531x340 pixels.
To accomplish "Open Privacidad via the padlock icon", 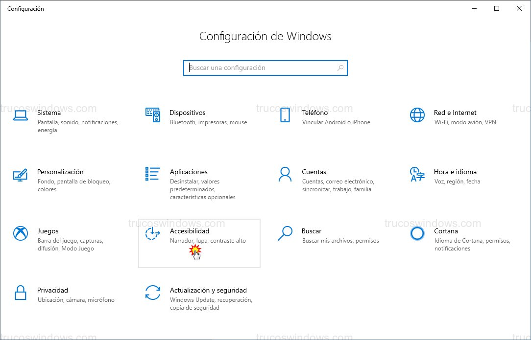I will [20, 293].
